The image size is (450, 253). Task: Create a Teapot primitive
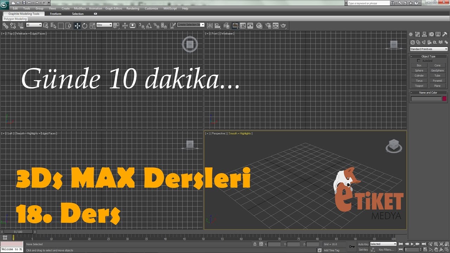click(x=419, y=86)
